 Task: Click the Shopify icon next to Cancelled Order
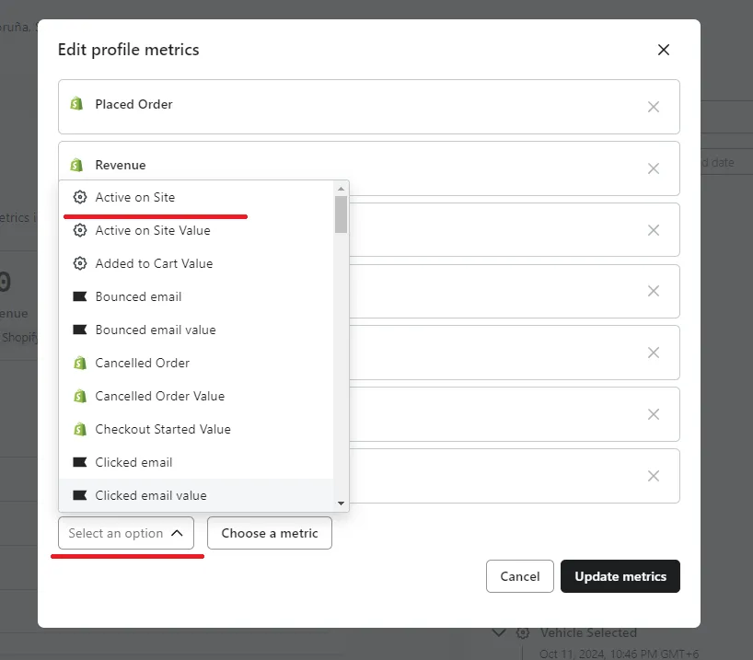tap(80, 363)
